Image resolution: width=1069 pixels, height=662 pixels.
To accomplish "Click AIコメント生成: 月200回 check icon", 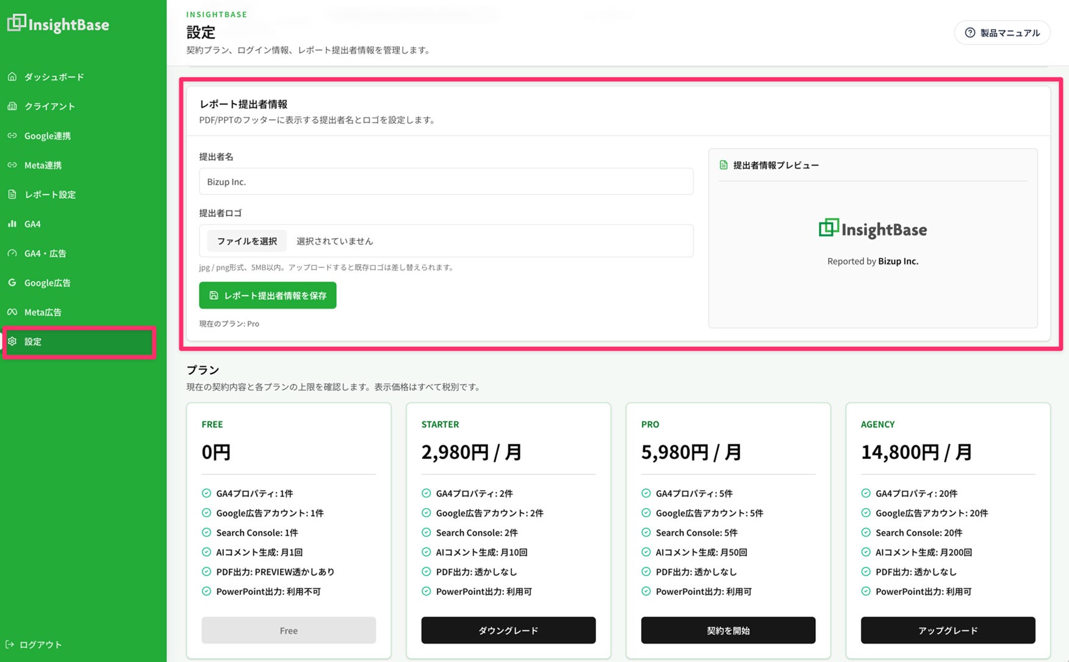I will (x=865, y=552).
